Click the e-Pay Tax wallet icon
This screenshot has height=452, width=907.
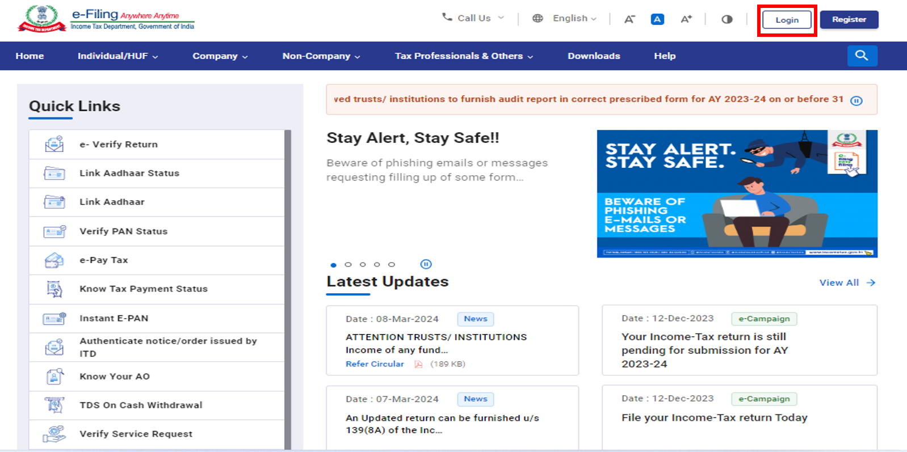(54, 260)
